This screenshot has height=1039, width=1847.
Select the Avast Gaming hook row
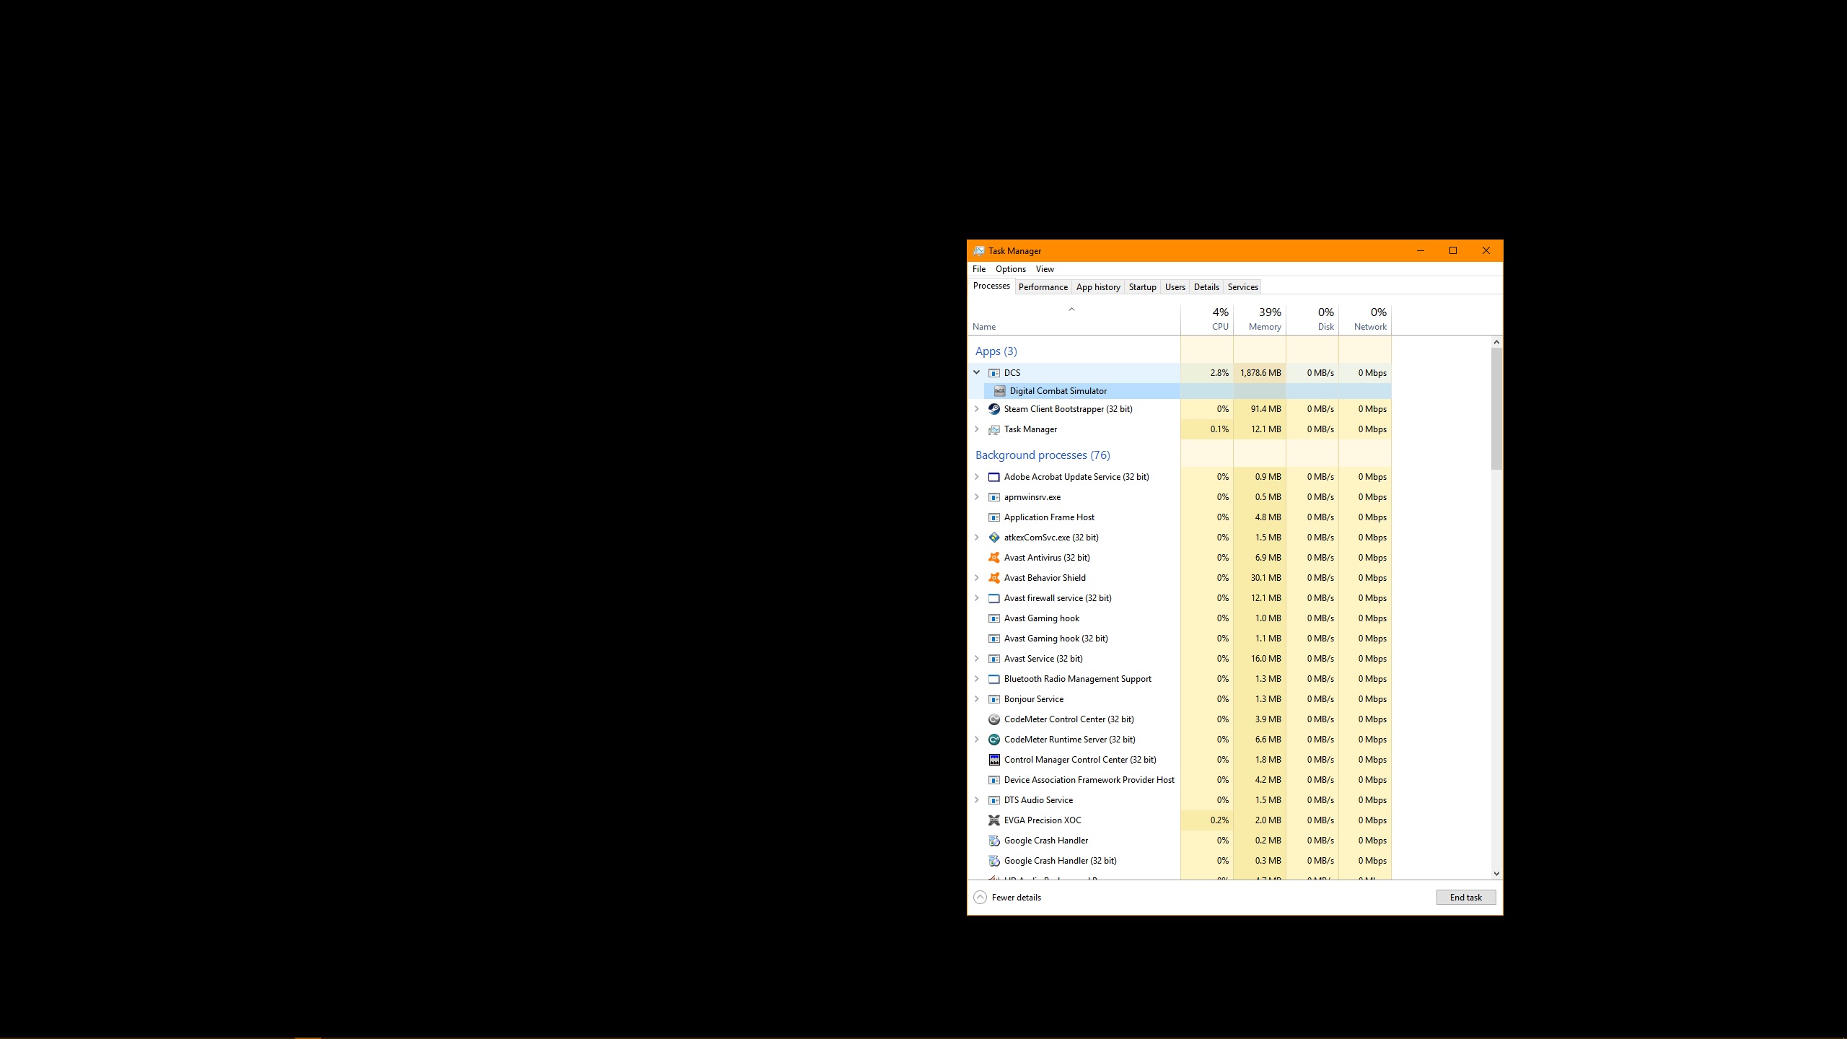click(x=1180, y=618)
